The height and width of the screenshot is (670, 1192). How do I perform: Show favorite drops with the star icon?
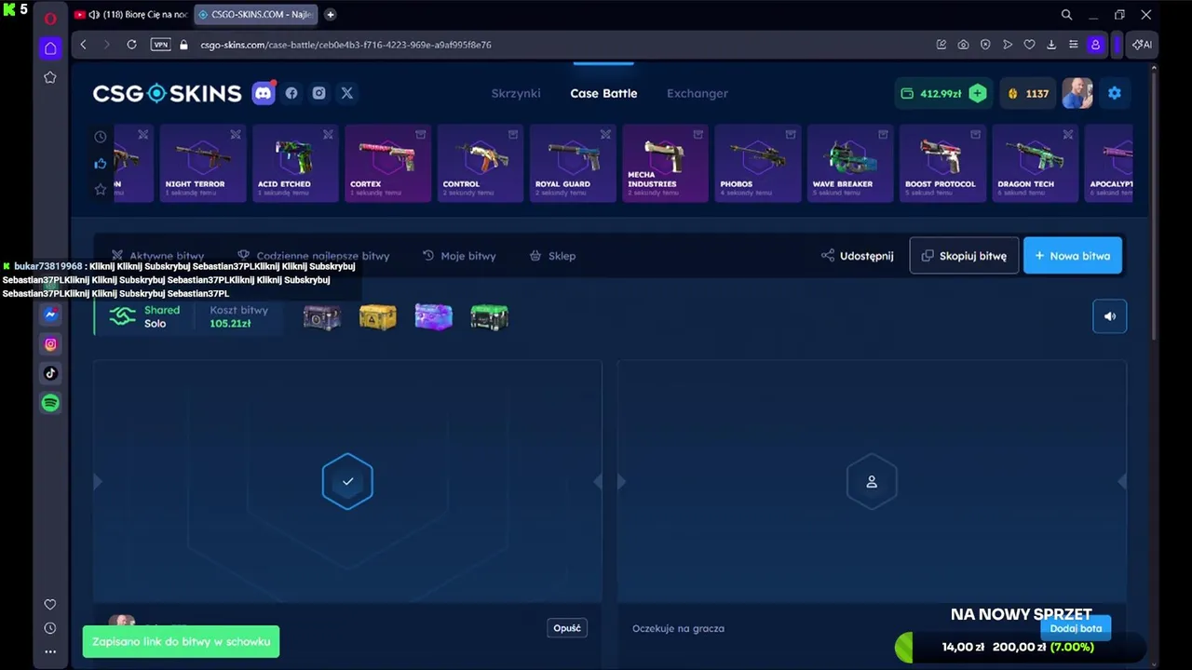point(101,190)
